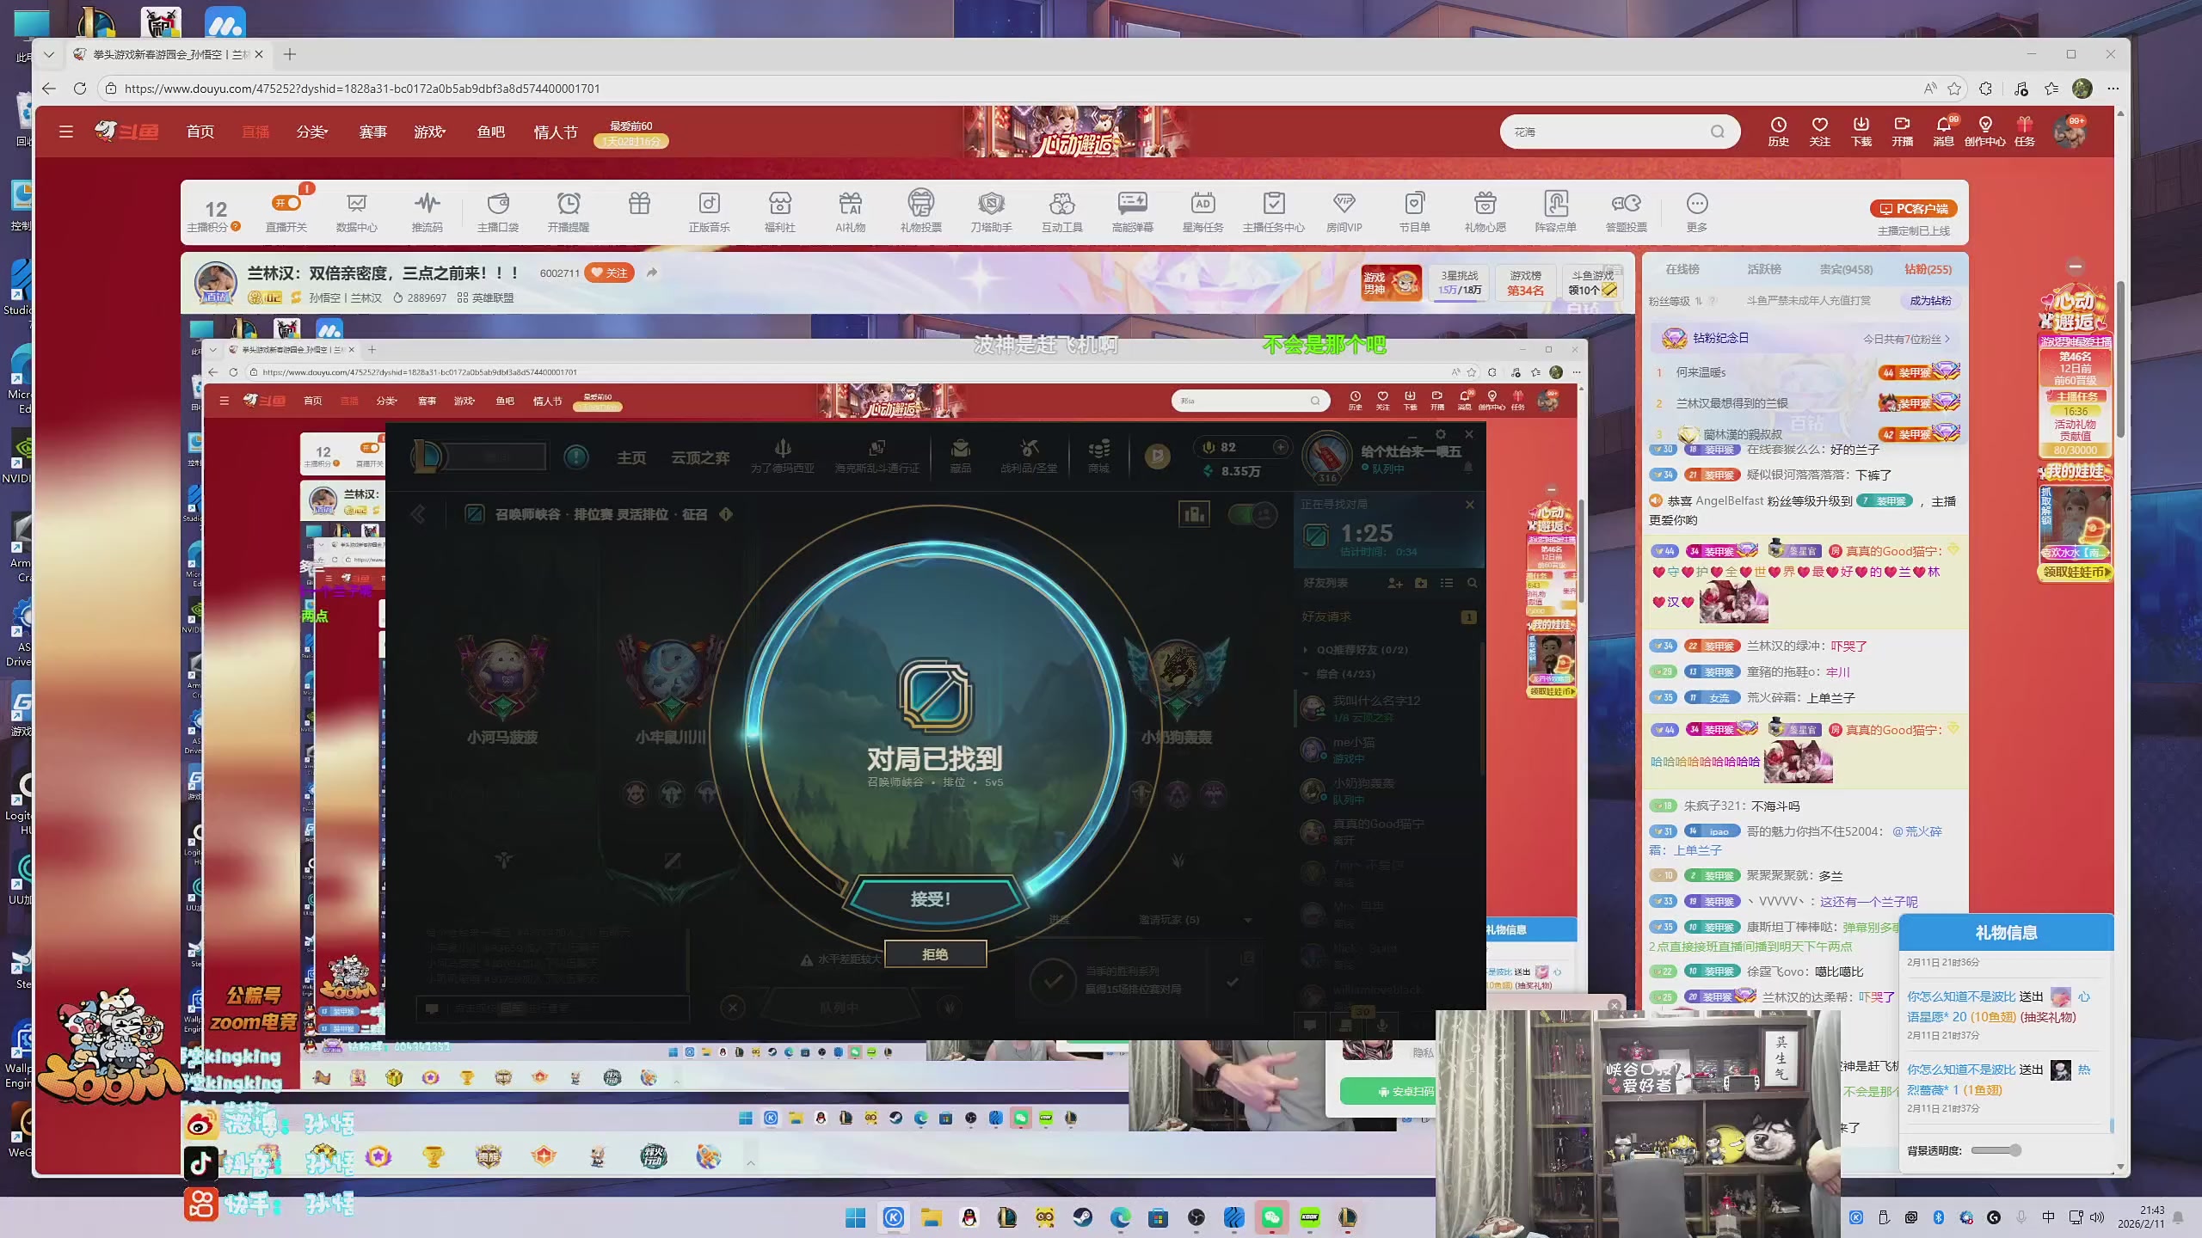This screenshot has height=1238, width=2202.
Task: Switch to the 活跃榜 tab
Action: (x=1763, y=269)
